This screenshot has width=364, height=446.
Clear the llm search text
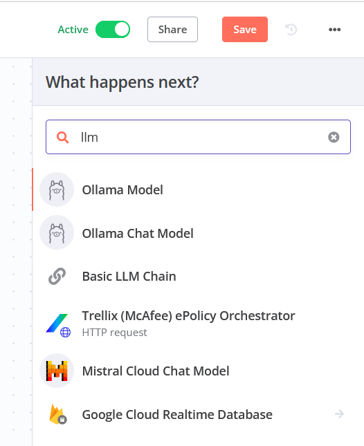pos(334,137)
